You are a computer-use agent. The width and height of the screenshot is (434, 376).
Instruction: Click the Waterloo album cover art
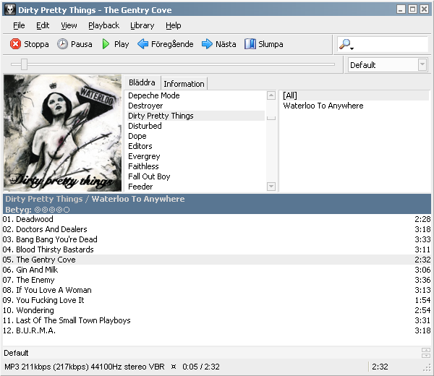[x=62, y=133]
